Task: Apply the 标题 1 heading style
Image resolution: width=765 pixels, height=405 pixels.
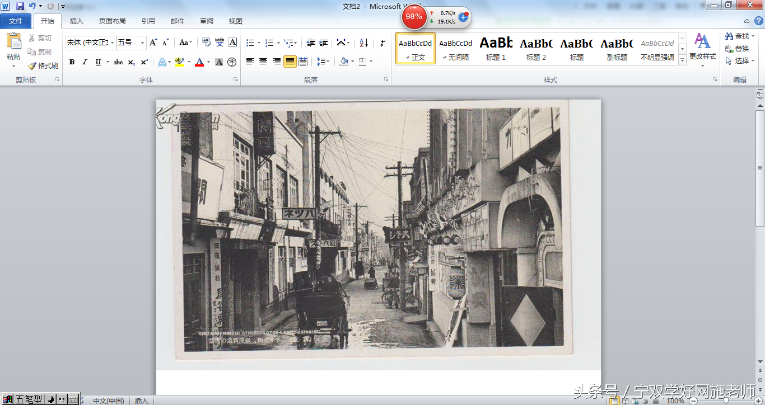Action: (496, 48)
